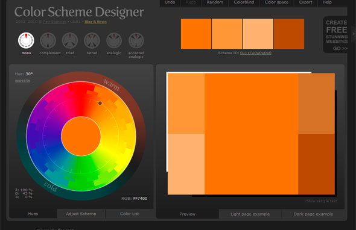Click the hue marker dot on the color wheel
The image size is (356, 230).
point(100,104)
